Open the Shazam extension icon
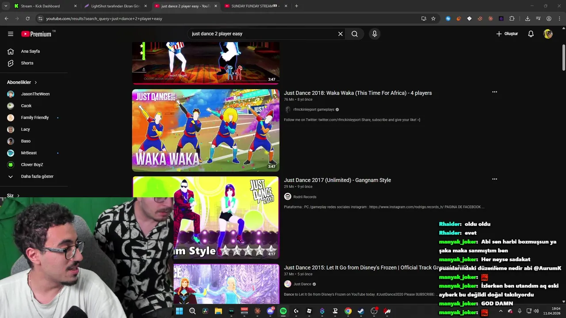This screenshot has width=566, height=318. pyautogui.click(x=448, y=19)
